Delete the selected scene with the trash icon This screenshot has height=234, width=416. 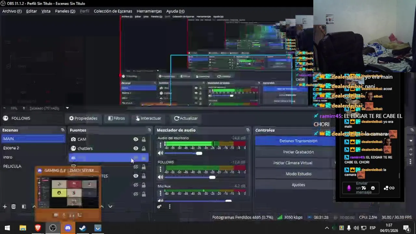coord(14,206)
